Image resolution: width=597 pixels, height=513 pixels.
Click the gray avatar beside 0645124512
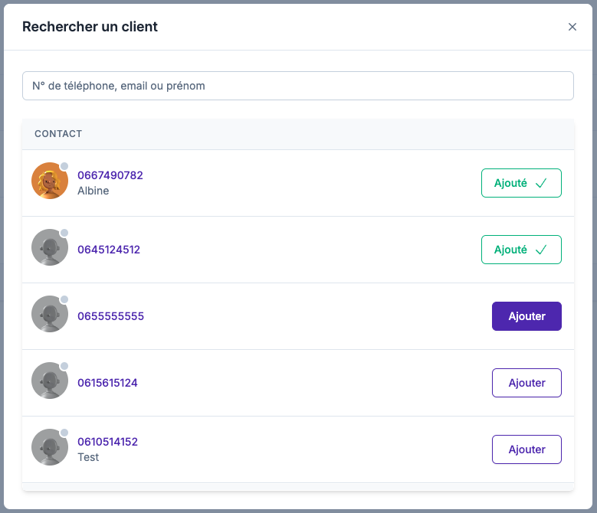click(50, 248)
